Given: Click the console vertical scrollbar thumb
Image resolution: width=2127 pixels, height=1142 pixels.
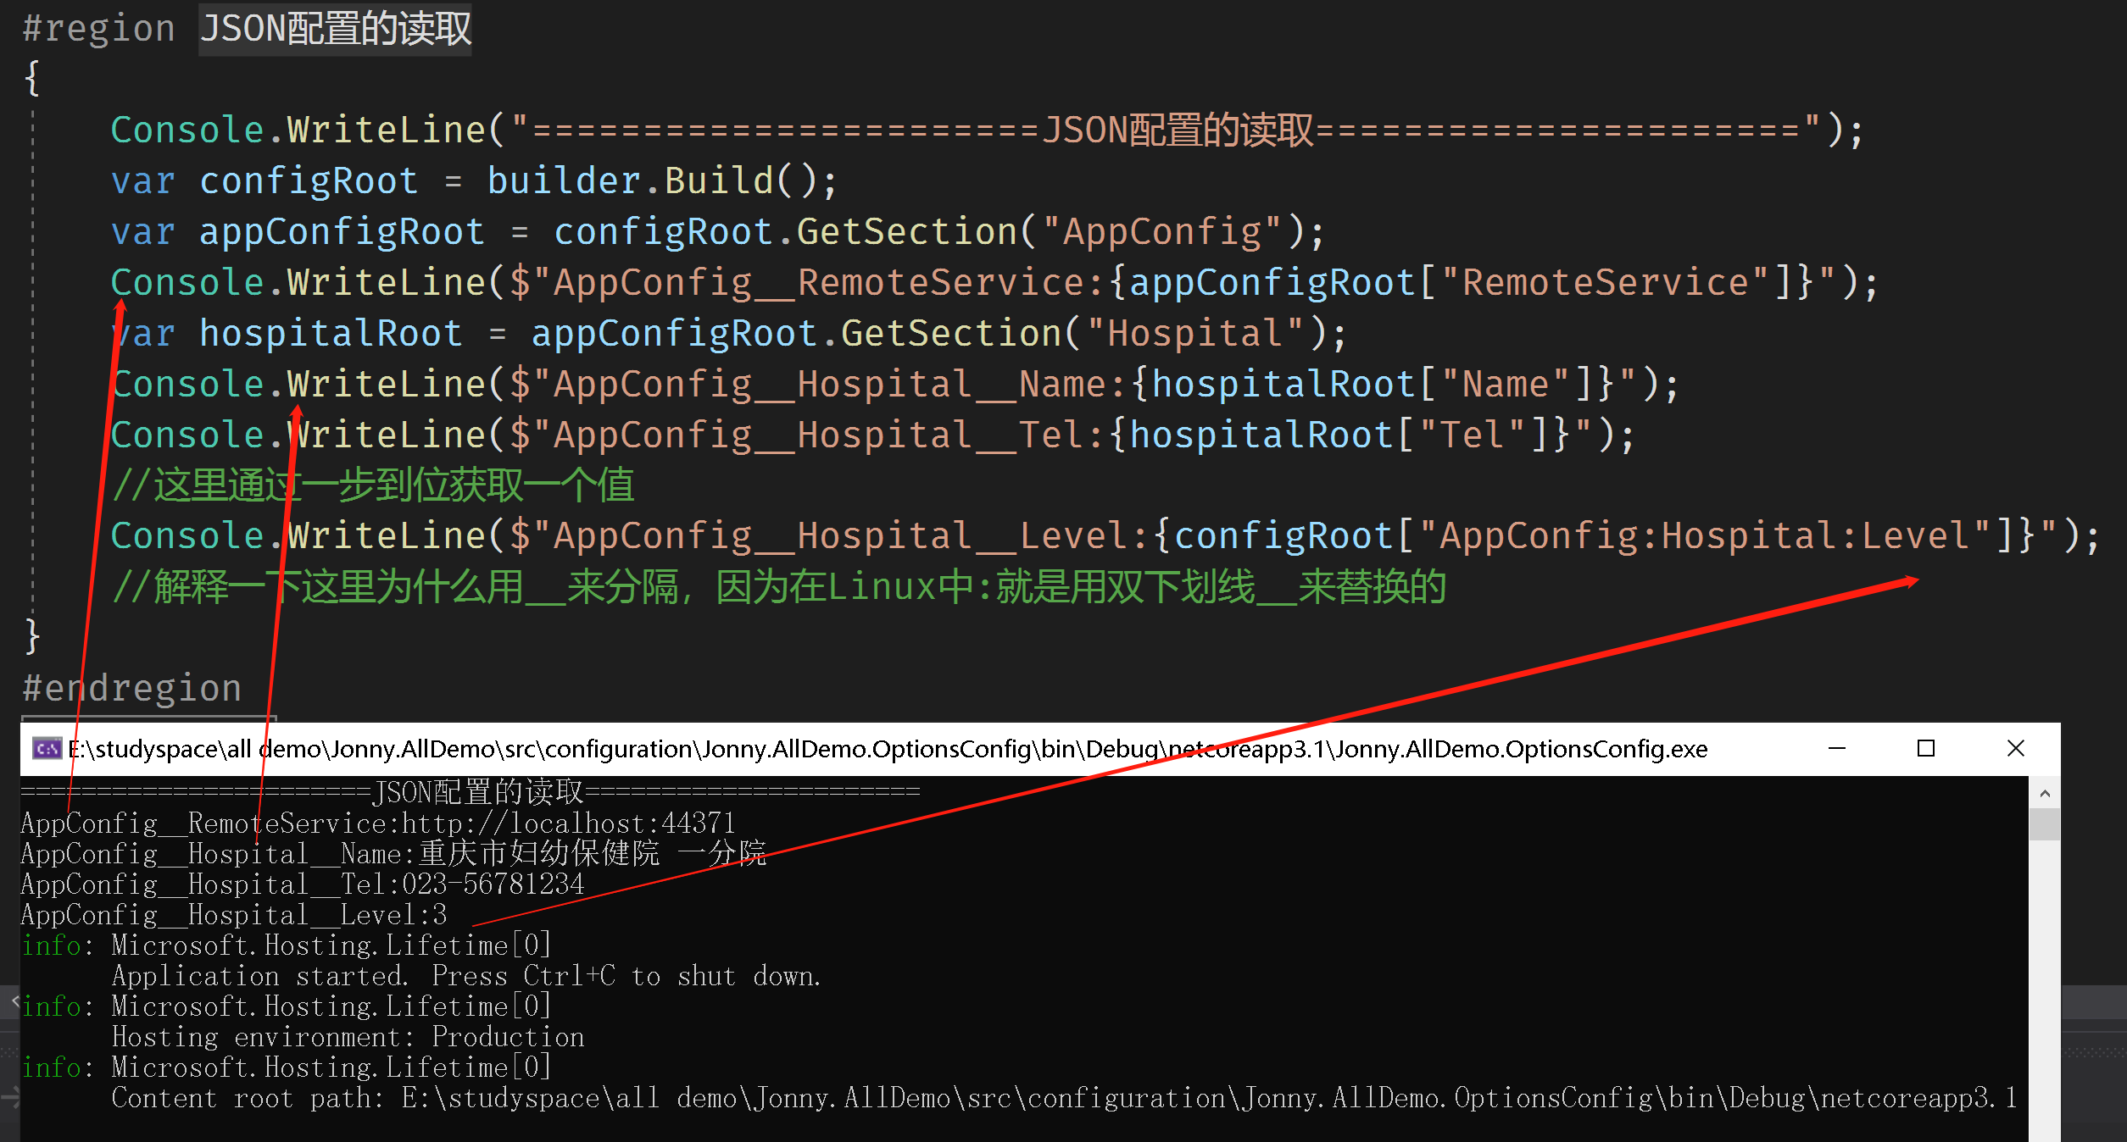Looking at the screenshot, I should 2045,823.
